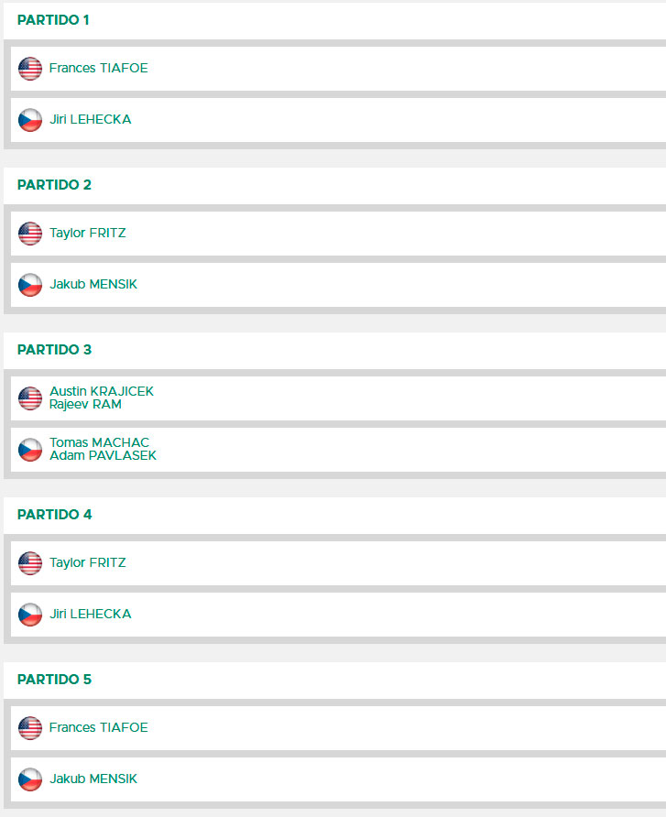This screenshot has width=666, height=817.
Task: Open Jiri LEHECKA player link in Partido 1
Action: click(90, 119)
